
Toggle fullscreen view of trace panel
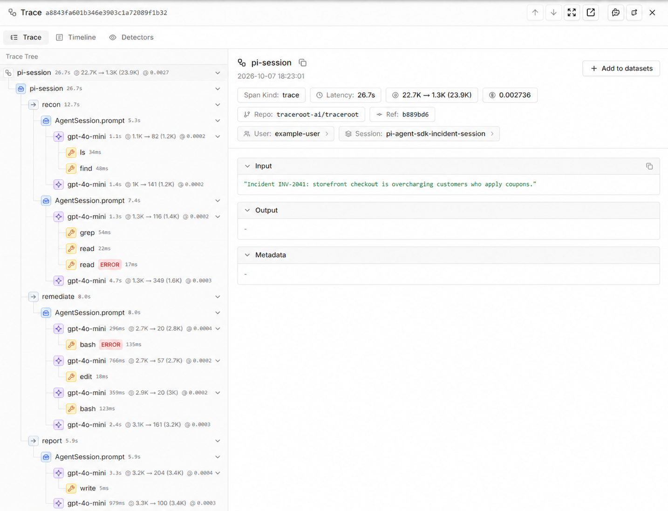[x=572, y=13]
